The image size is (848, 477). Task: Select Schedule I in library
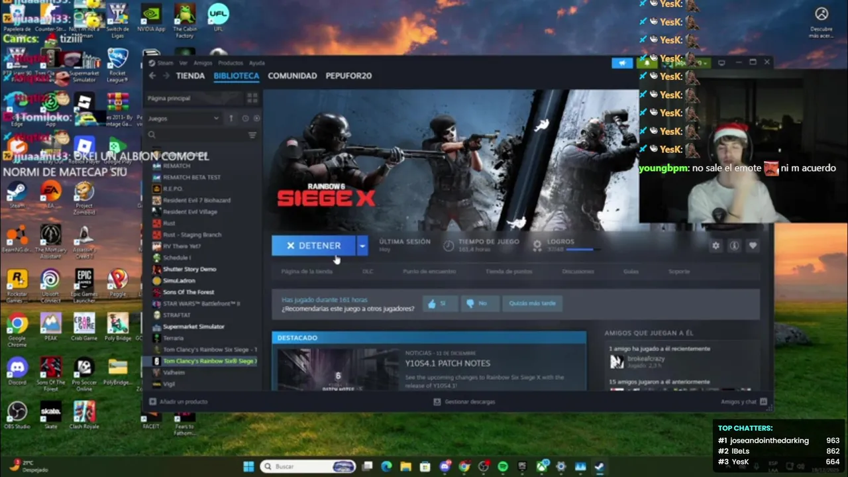(x=176, y=258)
